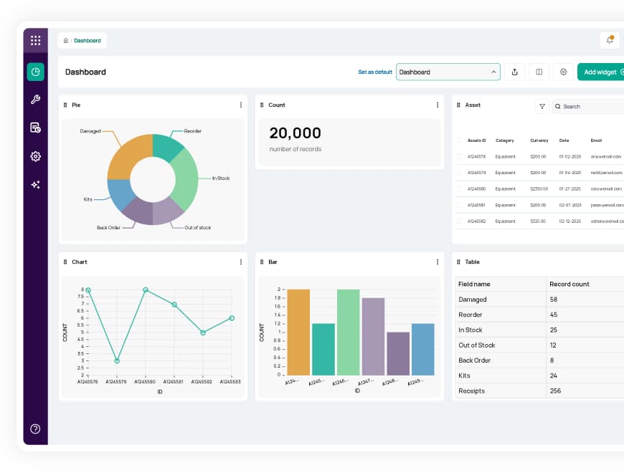Open dashboard settings gear in header

tap(564, 72)
